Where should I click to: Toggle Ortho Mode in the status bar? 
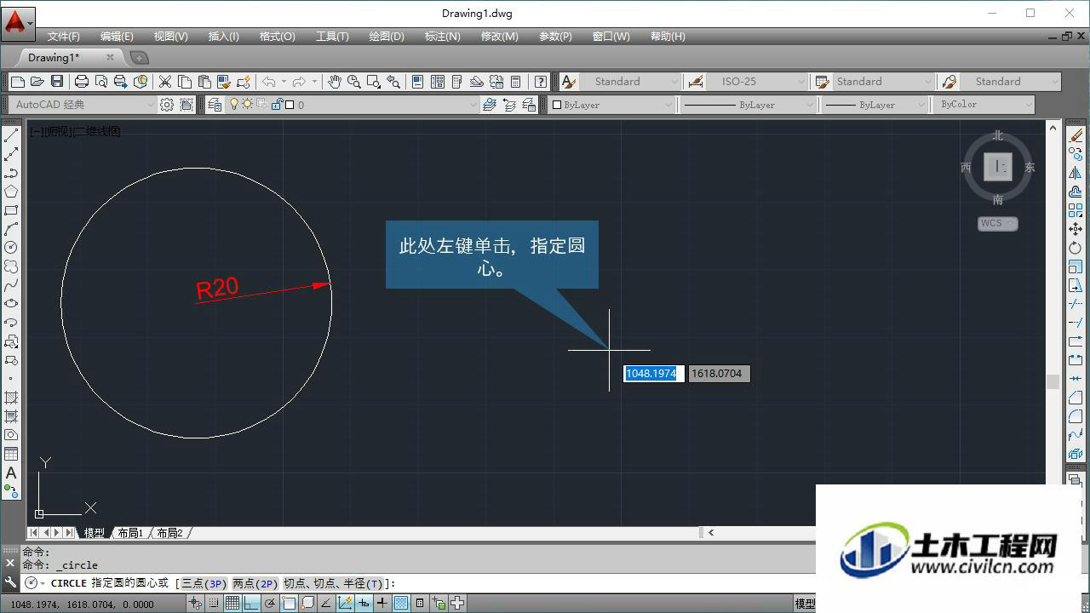click(x=251, y=604)
